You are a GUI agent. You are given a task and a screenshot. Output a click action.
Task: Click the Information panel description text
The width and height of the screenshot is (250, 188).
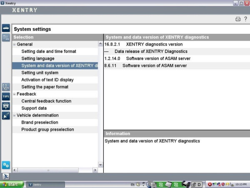click(x=152, y=141)
